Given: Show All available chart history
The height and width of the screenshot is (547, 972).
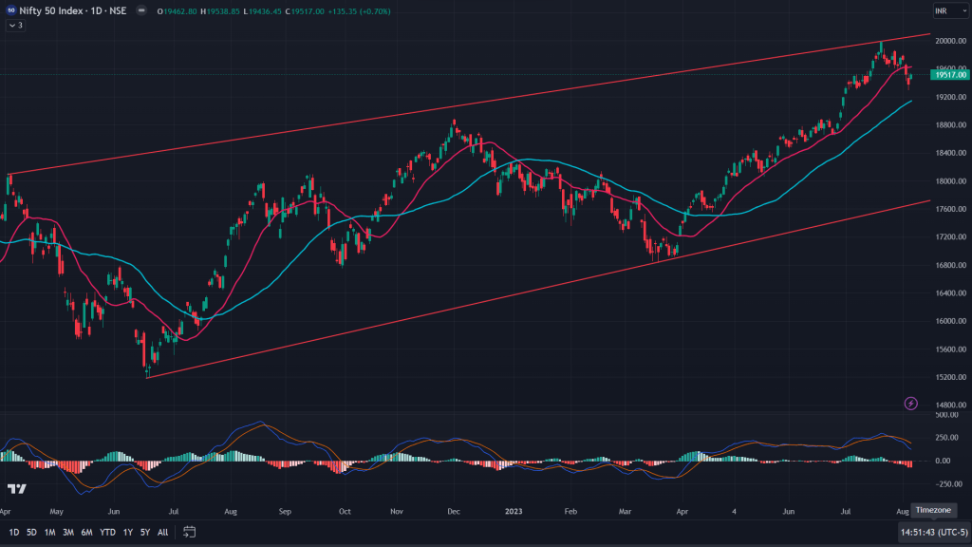Looking at the screenshot, I should 162,532.
